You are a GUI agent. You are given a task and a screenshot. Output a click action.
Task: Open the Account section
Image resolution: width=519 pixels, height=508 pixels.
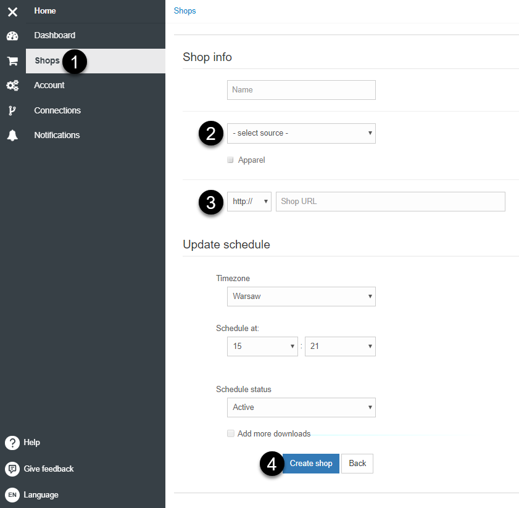tap(49, 85)
